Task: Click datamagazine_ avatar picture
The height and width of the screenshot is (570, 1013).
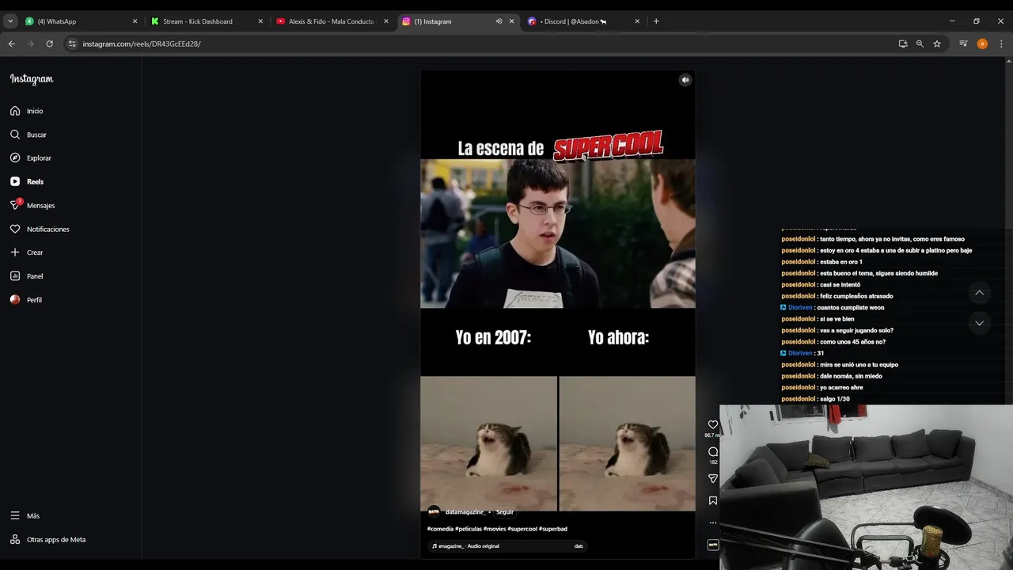Action: point(434,511)
